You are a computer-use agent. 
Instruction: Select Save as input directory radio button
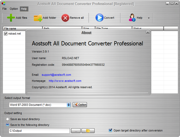[x=7, y=119]
